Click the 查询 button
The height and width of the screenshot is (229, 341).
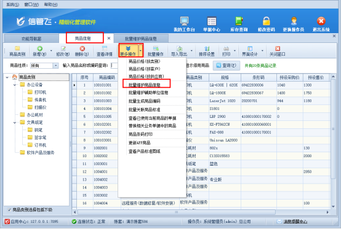(227, 66)
